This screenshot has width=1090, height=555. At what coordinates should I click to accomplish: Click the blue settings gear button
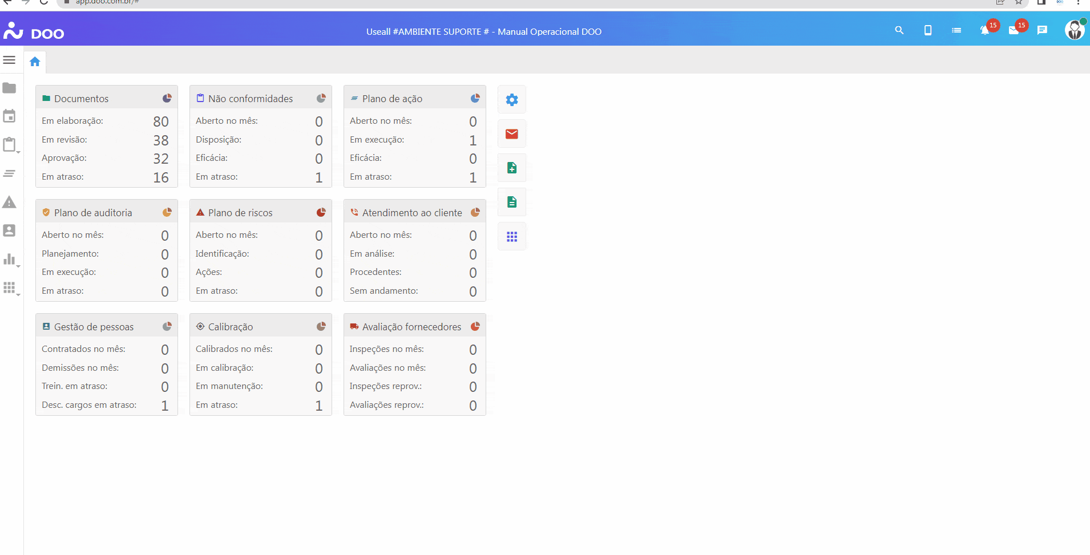pos(512,100)
